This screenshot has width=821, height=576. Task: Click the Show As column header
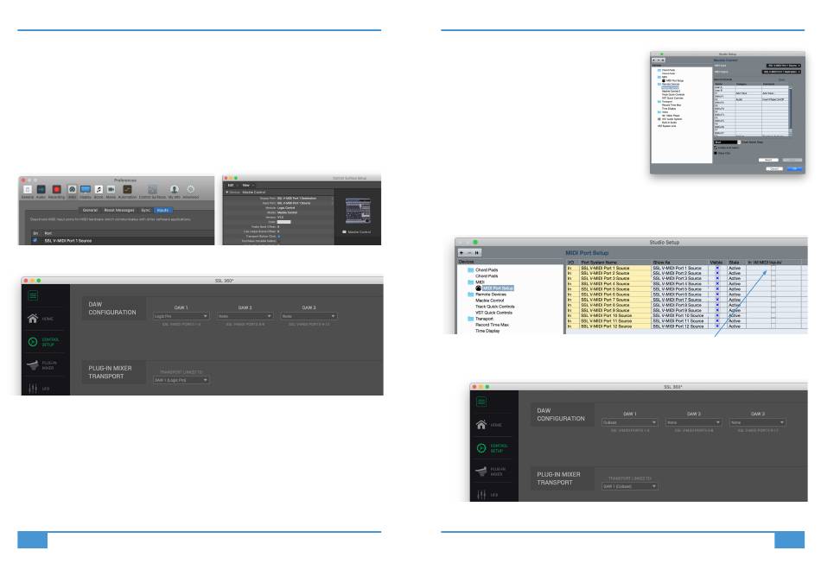(x=661, y=263)
